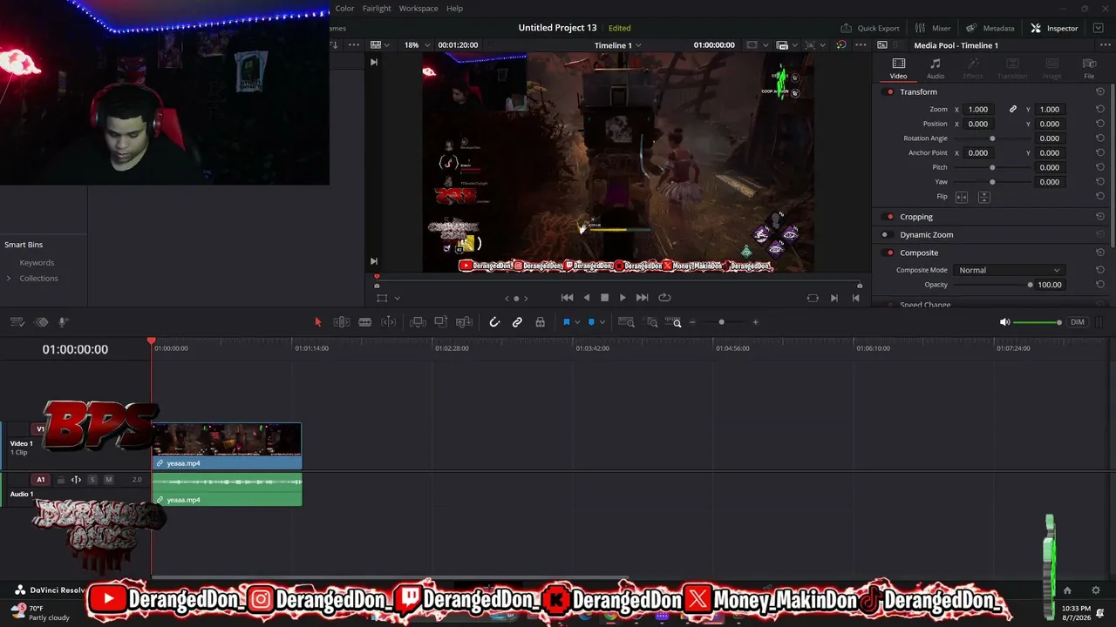Mute audio with the speaker icon
Screen dimensions: 1116x627
coord(1004,322)
